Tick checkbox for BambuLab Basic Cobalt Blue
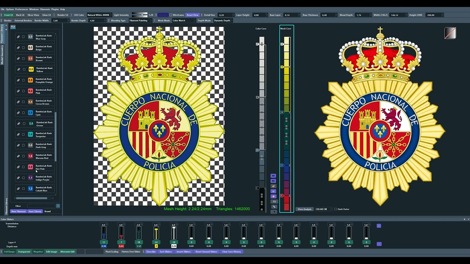The height and width of the screenshot is (264, 470). (x=23, y=188)
